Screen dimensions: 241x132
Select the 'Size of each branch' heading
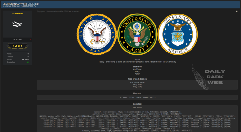tap(137, 79)
